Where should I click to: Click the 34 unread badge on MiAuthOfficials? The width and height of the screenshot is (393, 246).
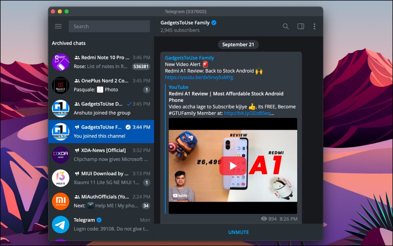click(146, 206)
